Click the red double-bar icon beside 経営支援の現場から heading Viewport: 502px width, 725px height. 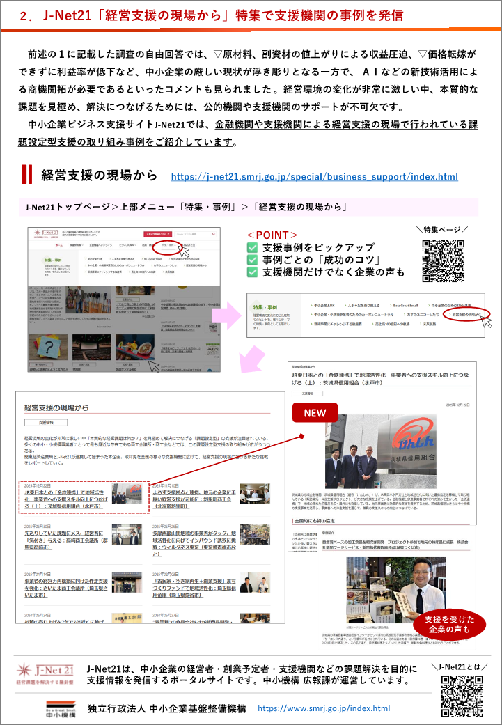pyautogui.click(x=26, y=173)
